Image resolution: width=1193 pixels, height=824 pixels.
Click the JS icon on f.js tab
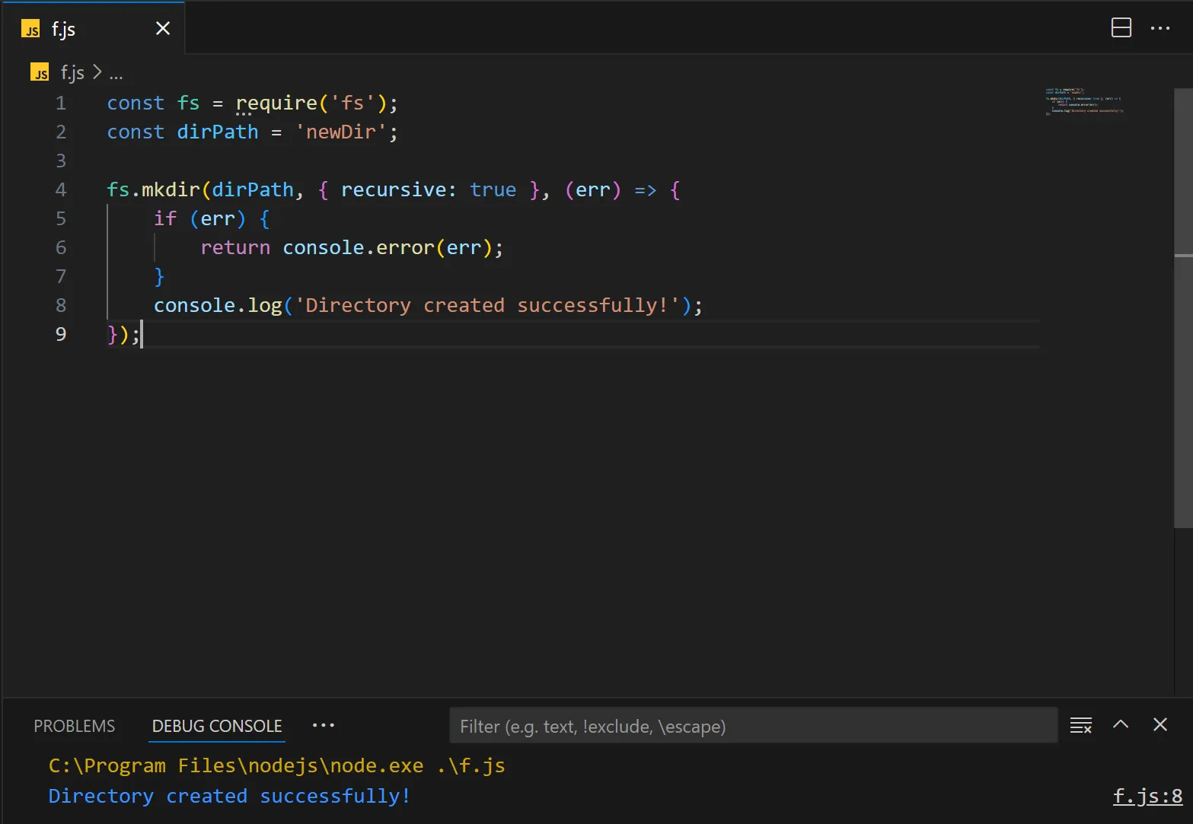click(x=30, y=29)
